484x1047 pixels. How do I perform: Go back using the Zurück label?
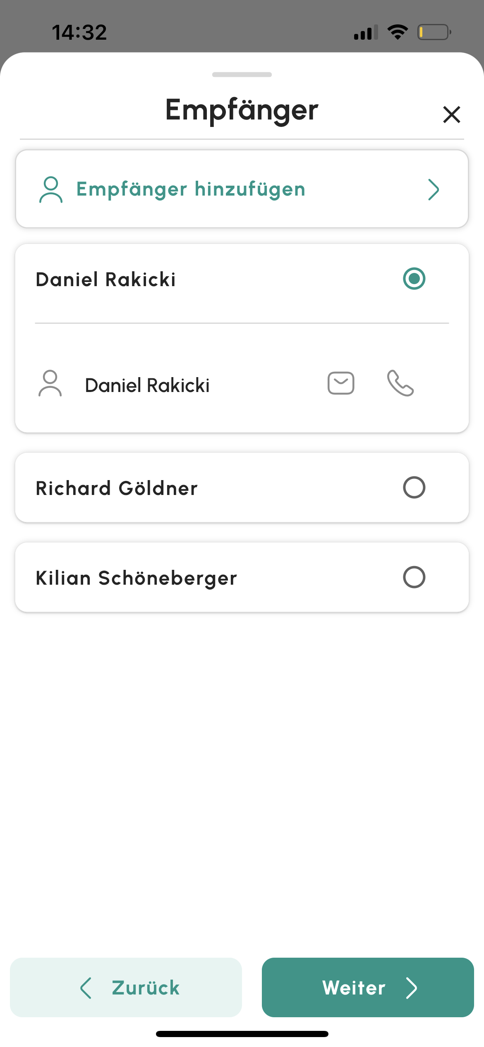pyautogui.click(x=146, y=988)
